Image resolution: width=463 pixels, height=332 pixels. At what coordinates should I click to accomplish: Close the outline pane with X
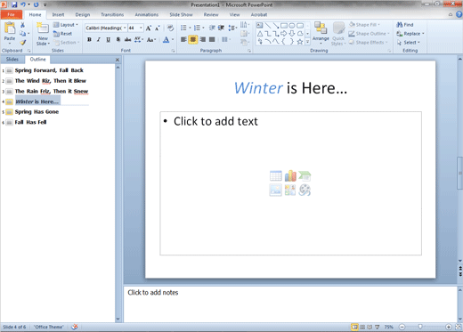click(x=118, y=60)
